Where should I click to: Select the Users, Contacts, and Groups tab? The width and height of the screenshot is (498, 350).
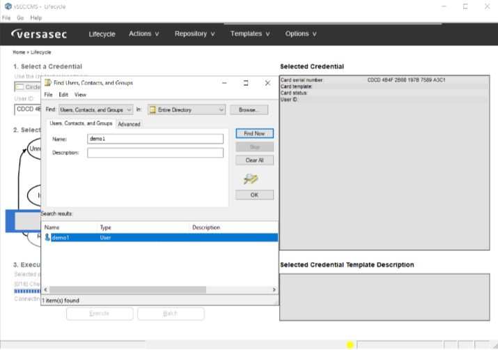click(81, 123)
